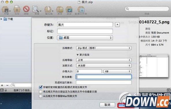Click the 解压缩 (Extract) toolbar icon
The width and height of the screenshot is (171, 109).
pyautogui.click(x=48, y=9)
